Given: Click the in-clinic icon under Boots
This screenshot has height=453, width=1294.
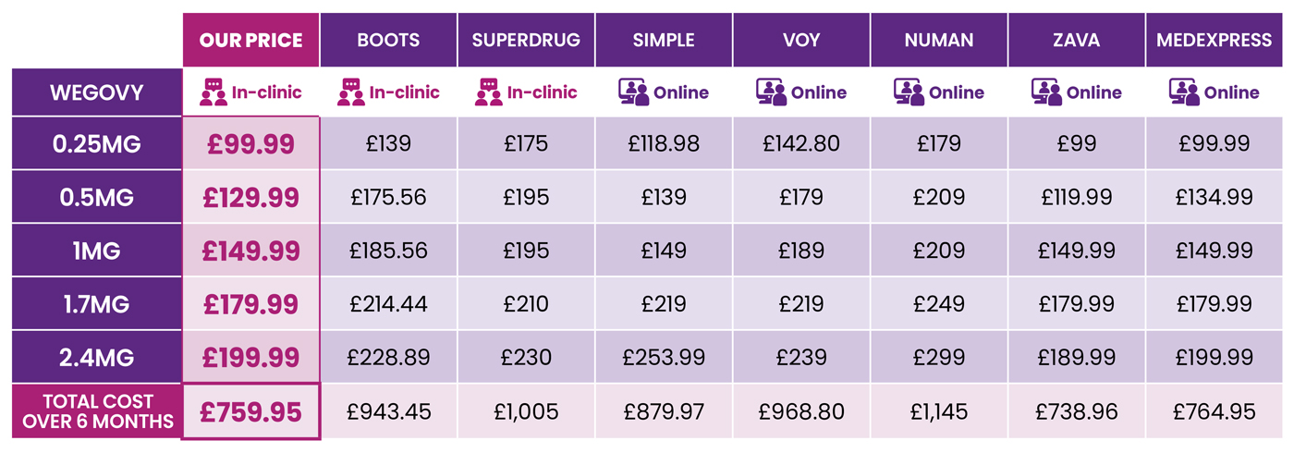Looking at the screenshot, I should click(x=352, y=92).
